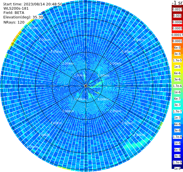Click the 6e-8 colorbar value
183x172 pixels.
pyautogui.click(x=177, y=124)
